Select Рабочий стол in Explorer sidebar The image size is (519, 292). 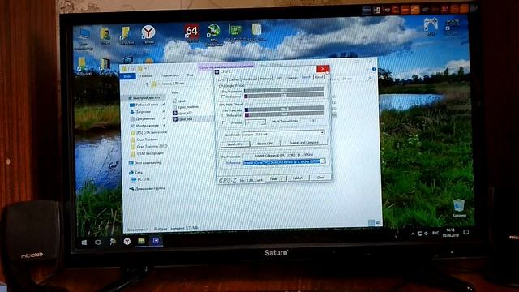(145, 105)
